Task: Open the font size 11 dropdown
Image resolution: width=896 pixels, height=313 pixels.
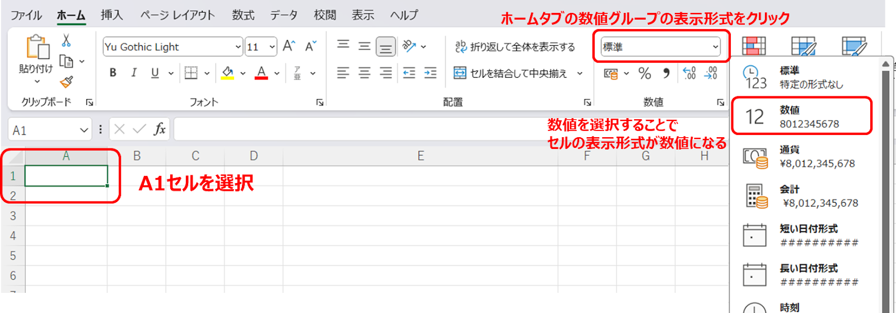Action: pyautogui.click(x=272, y=47)
